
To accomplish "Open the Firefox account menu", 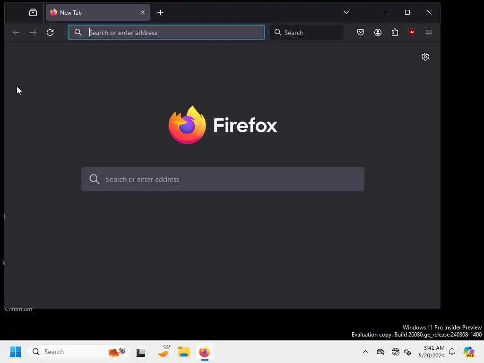I will (378, 32).
